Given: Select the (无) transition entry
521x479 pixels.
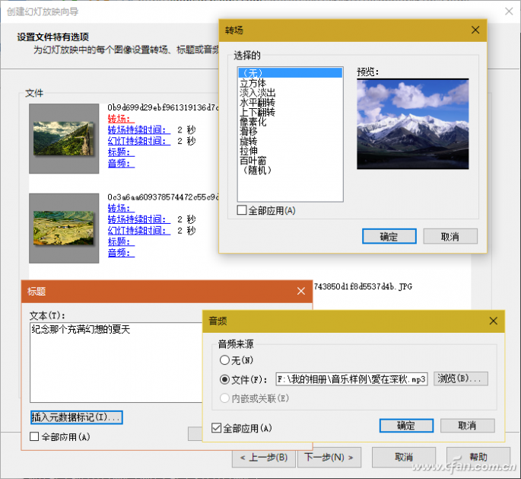Looking at the screenshot, I should click(290, 72).
